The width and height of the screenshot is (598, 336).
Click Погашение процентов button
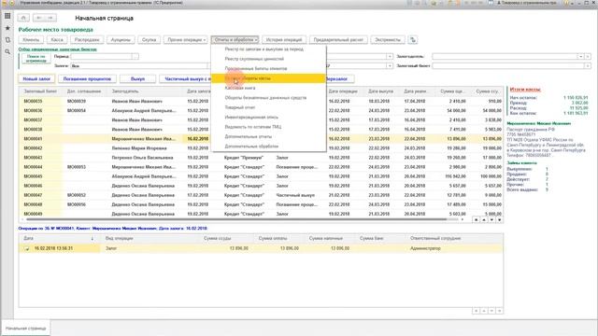87,78
